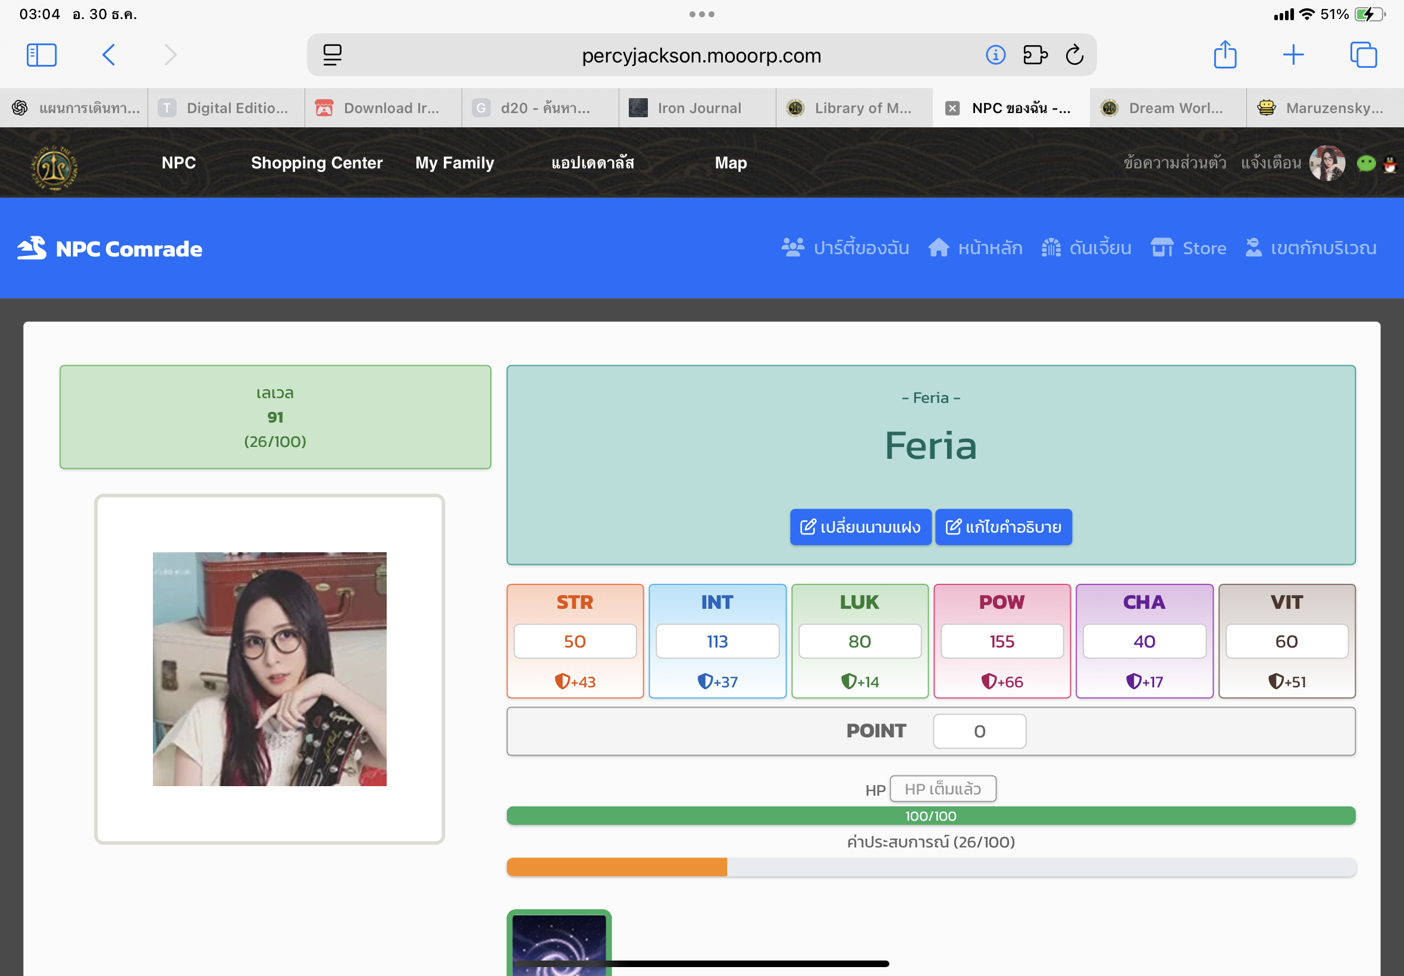Click the orange experience progress bar
Screen dimensions: 1404x976
616,866
